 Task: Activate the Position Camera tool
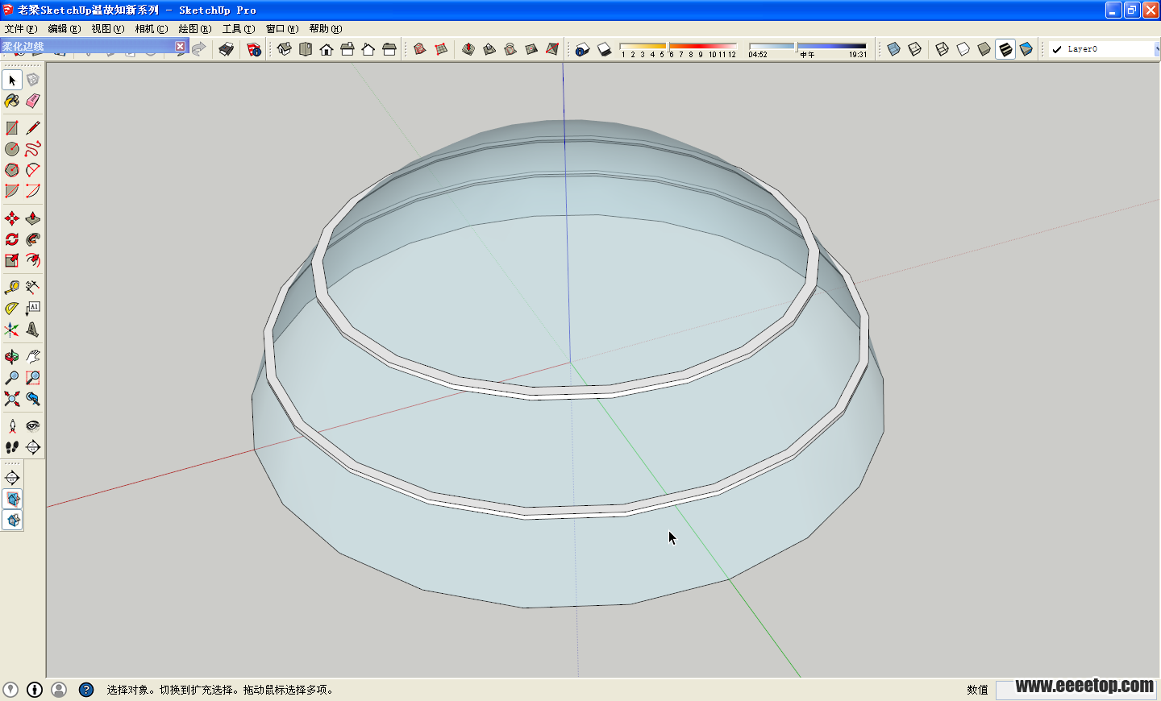click(12, 426)
